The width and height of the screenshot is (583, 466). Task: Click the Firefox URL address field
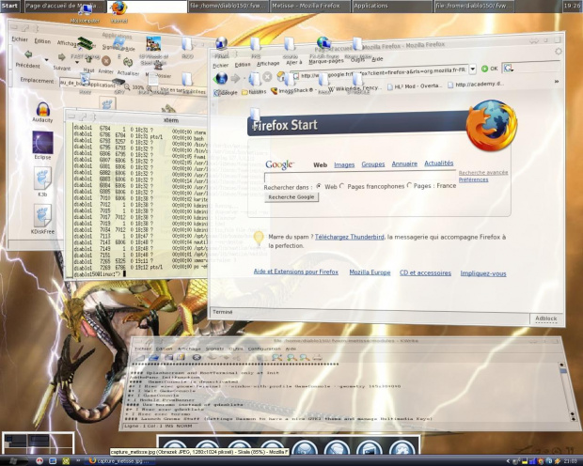[x=382, y=71]
